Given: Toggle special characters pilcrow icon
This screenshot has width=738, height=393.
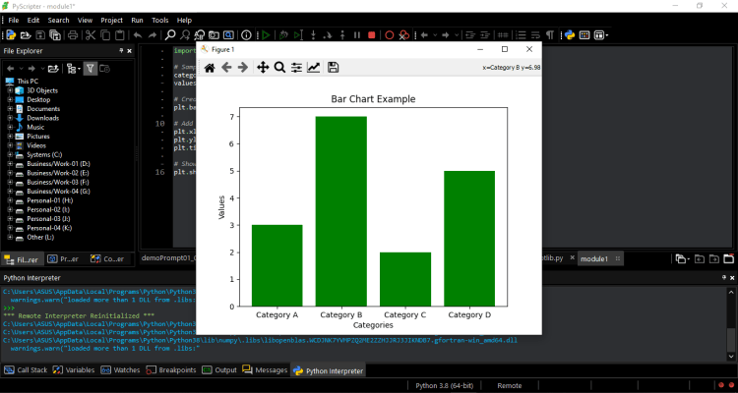Looking at the screenshot, I should point(550,35).
